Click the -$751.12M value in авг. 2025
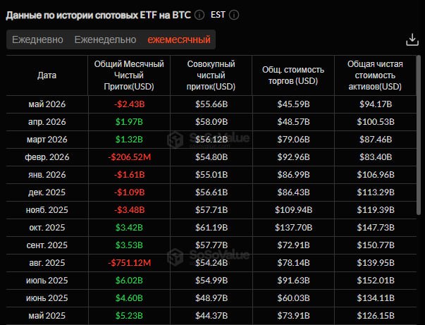The width and height of the screenshot is (425, 325). 129,263
